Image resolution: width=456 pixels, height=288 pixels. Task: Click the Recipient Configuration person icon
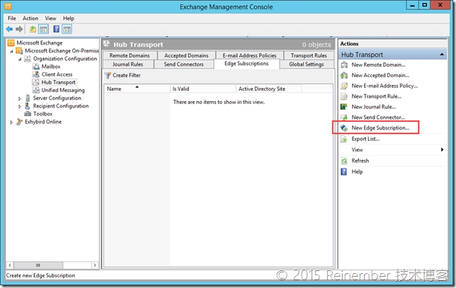click(28, 105)
